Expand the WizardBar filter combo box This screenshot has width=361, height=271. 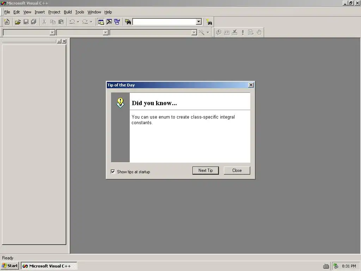tap(106, 32)
